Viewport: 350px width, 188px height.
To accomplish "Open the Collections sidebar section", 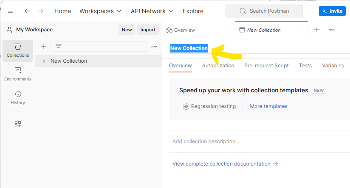I will [18, 51].
